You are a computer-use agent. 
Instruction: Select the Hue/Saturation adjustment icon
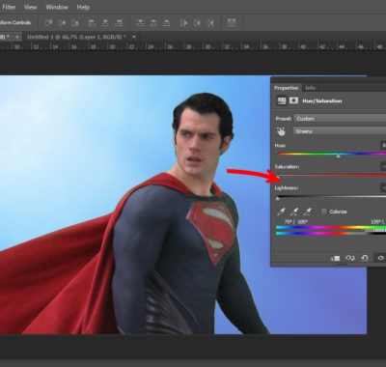point(282,101)
